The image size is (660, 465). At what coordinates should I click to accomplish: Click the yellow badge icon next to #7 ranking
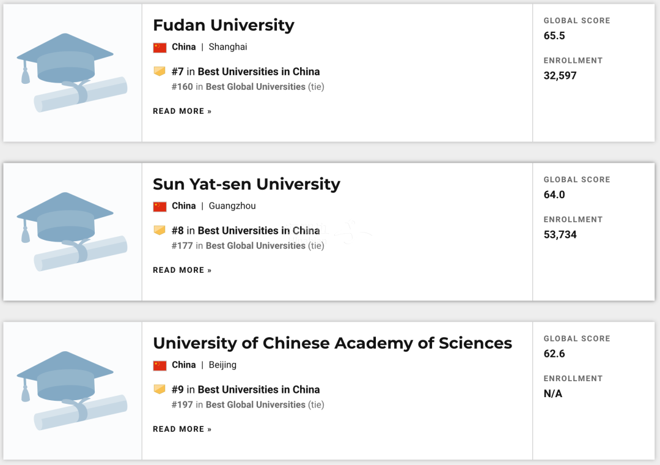[159, 71]
